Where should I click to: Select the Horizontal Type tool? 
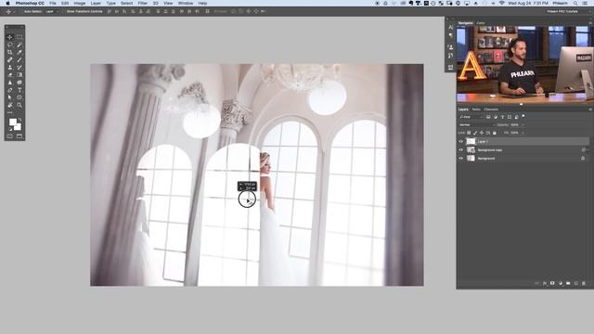tap(19, 90)
